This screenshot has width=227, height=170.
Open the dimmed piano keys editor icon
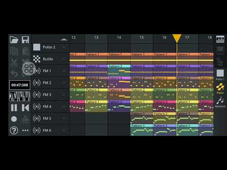pyautogui.click(x=220, y=51)
